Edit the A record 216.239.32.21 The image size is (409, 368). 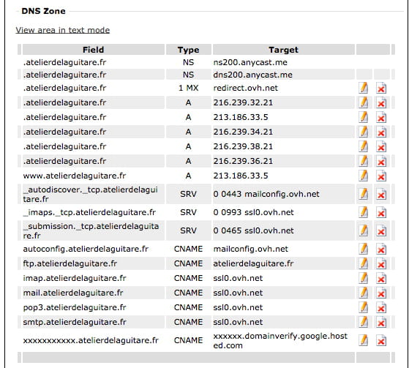(364, 102)
